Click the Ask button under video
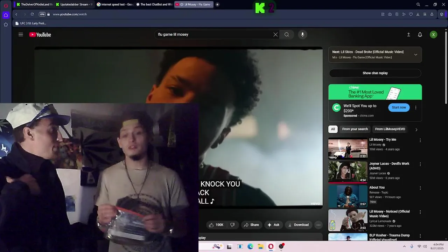 point(273,225)
